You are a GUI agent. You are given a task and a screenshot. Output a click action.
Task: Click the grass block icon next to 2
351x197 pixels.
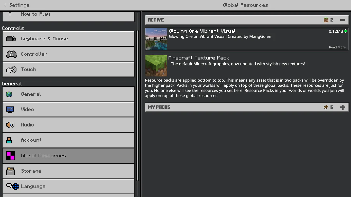[x=326, y=20]
